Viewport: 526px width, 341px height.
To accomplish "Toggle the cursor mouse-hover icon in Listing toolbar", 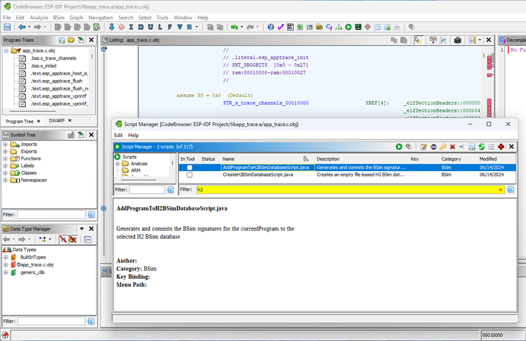I will tap(418, 40).
